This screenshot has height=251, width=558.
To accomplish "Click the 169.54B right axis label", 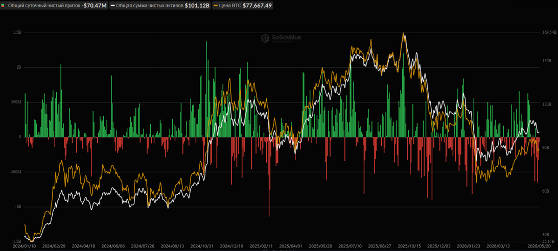I will [549, 32].
